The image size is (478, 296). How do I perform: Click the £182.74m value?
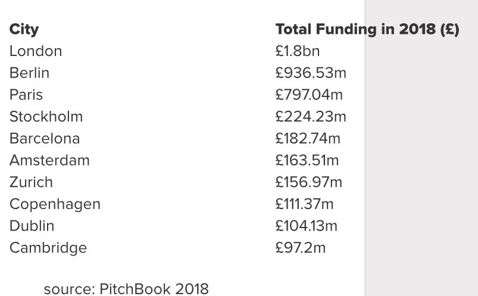click(308, 139)
